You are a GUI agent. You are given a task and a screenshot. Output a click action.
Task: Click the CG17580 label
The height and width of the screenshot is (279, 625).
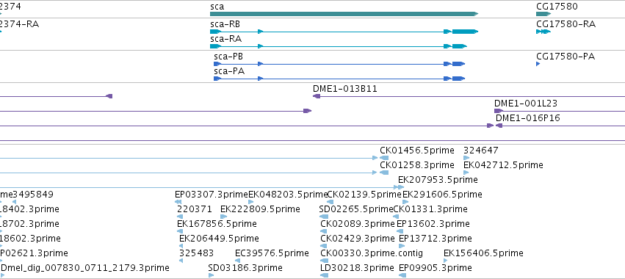(557, 7)
